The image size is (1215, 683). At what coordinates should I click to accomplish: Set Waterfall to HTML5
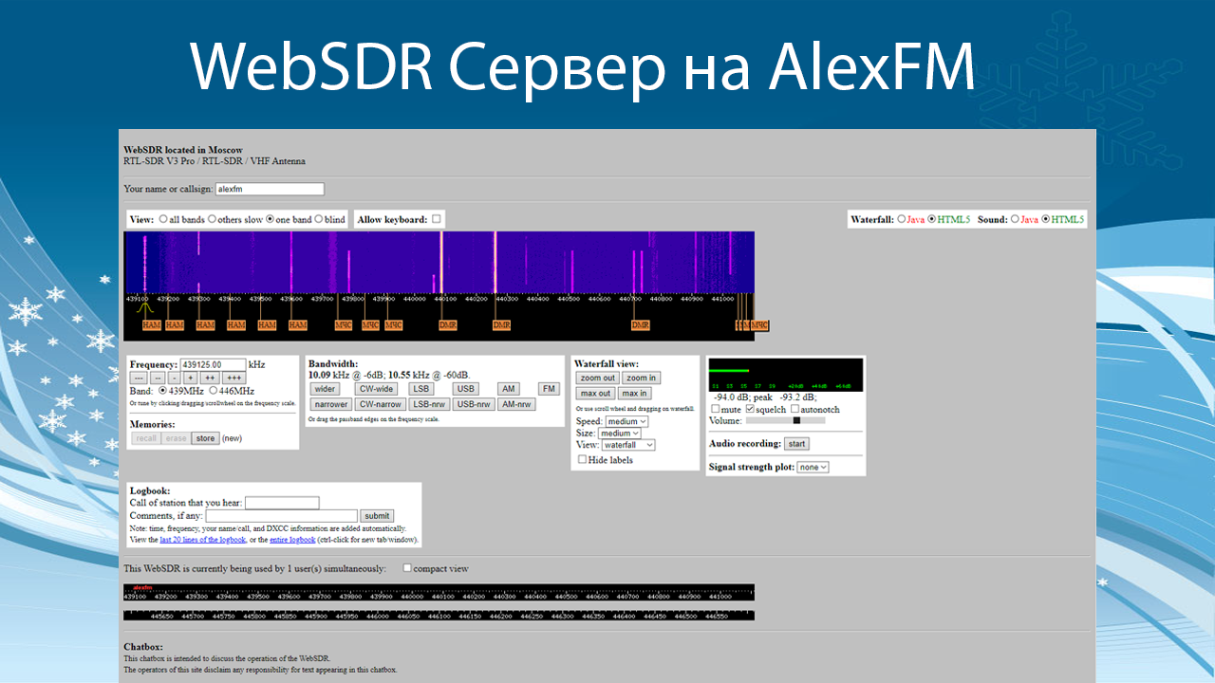click(x=931, y=219)
